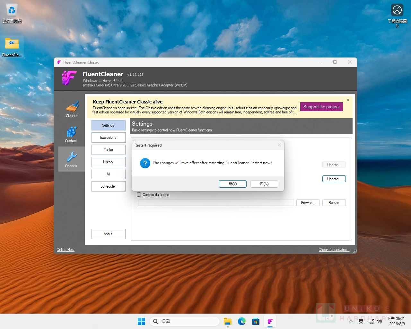Maximize the FluentCleaner Classic window
Screen dimensions: 411x329
click(335, 62)
